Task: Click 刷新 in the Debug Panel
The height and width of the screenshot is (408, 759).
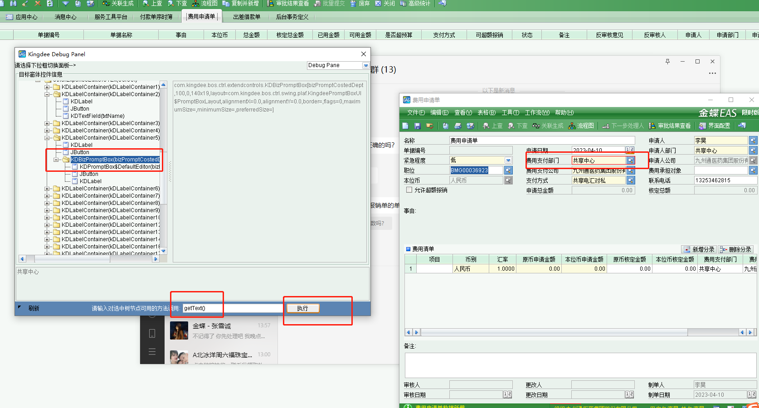Action: click(x=34, y=308)
